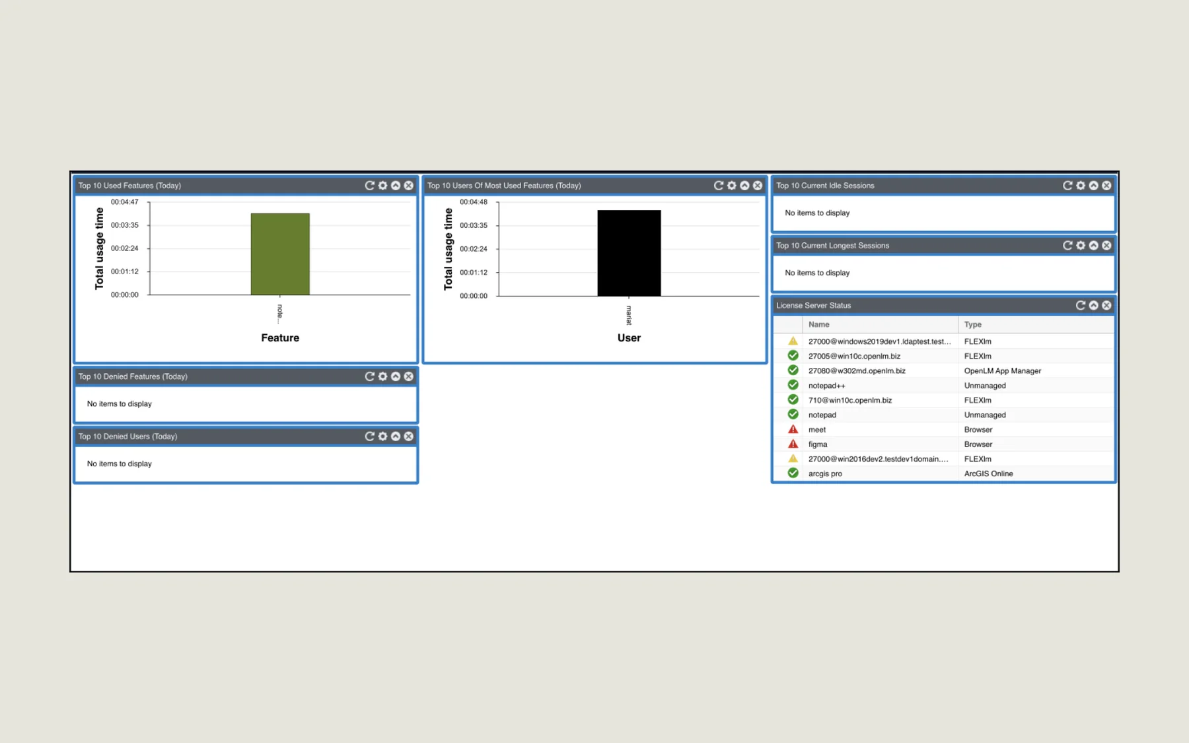1189x743 pixels.
Task: Click the black bar in User chart
Action: tap(629, 253)
